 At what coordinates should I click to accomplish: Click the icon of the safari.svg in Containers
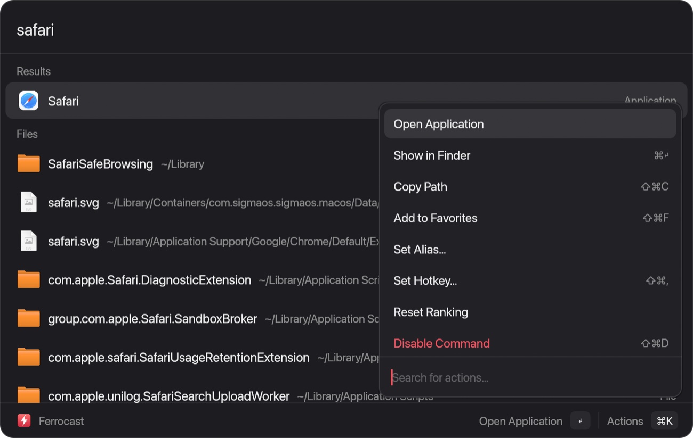click(29, 203)
